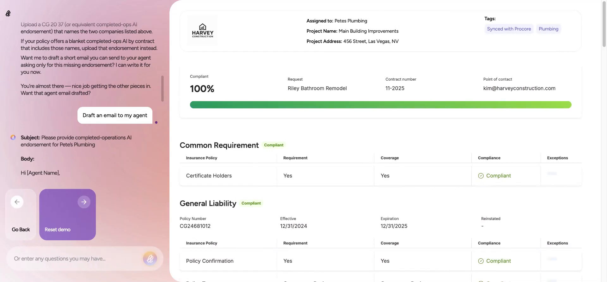Click the assistant avatar icon beside Subject line
Image resolution: width=607 pixels, height=282 pixels.
point(13,138)
